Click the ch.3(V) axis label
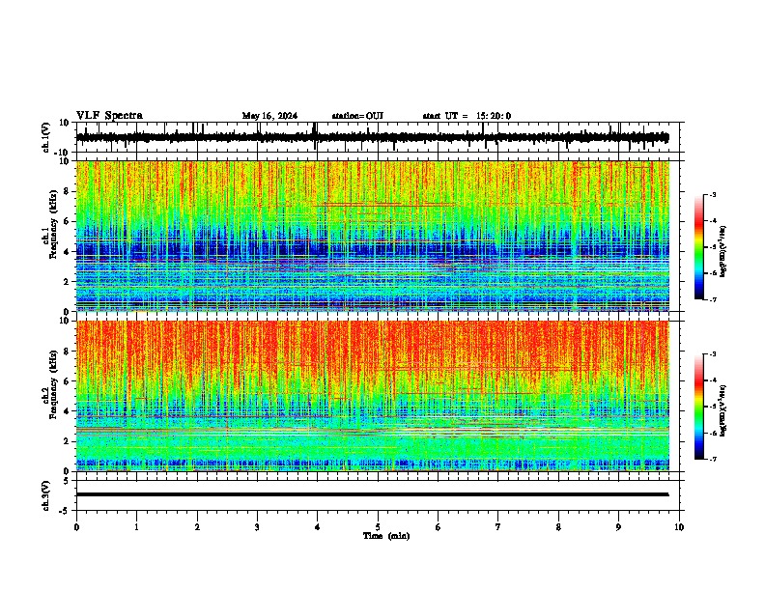The width and height of the screenshot is (765, 591). click(46, 495)
